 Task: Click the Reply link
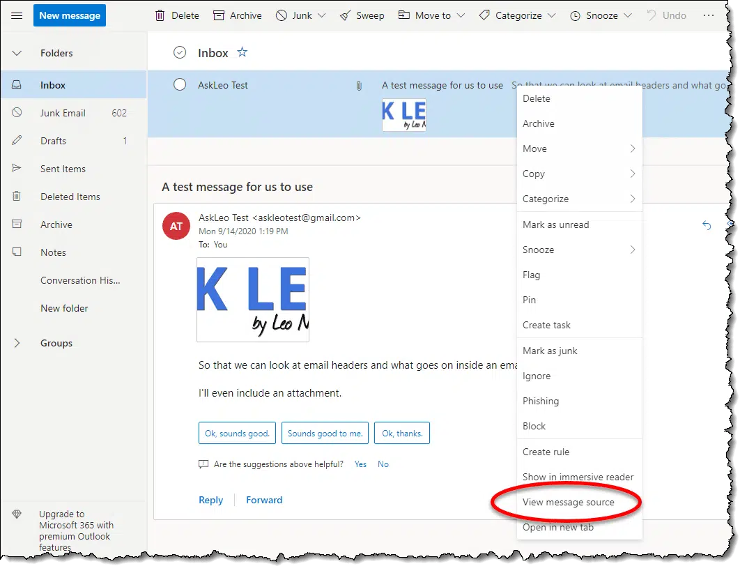tap(210, 500)
